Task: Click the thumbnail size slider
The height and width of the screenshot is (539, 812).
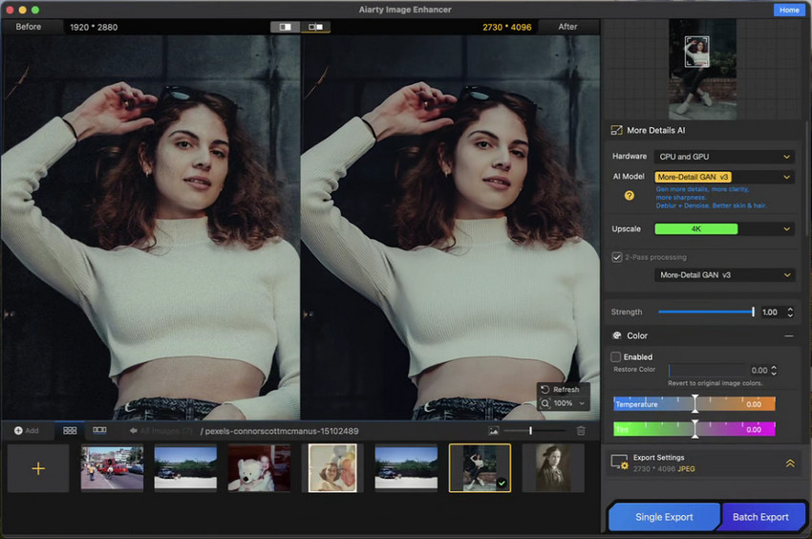Action: point(534,431)
